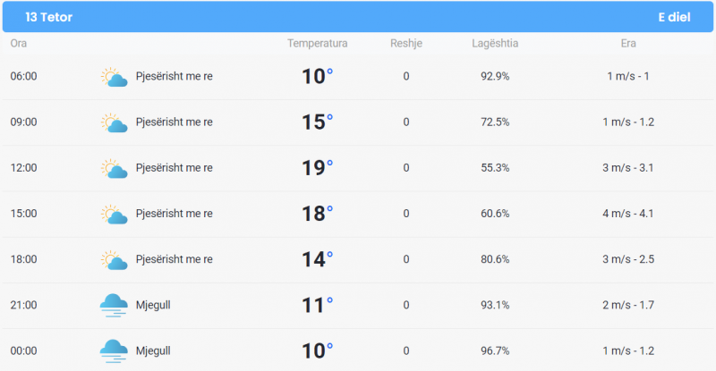Click the 4 m/s - 4.1 wind value
716x371 pixels.
tap(628, 213)
